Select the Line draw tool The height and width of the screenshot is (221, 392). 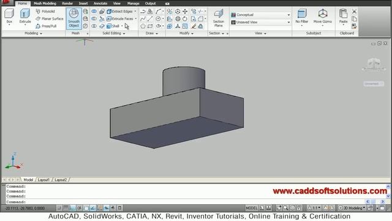point(150,18)
